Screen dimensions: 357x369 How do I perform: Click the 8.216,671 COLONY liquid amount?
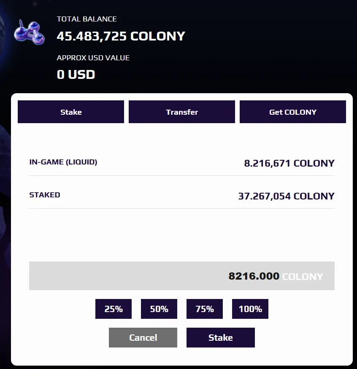[289, 163]
